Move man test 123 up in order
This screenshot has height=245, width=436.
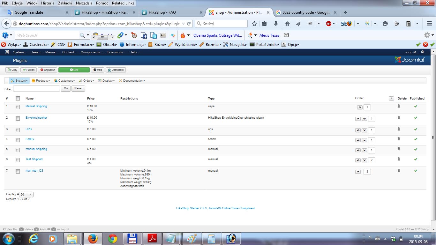[x=358, y=172]
